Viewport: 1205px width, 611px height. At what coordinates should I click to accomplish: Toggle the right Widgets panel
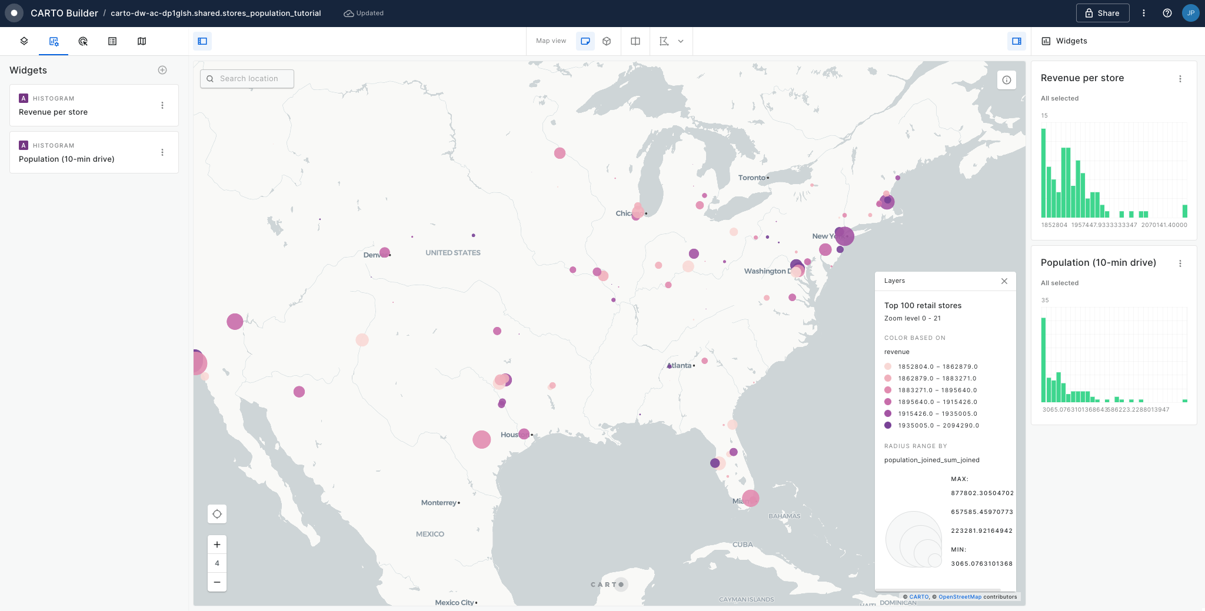point(1016,41)
